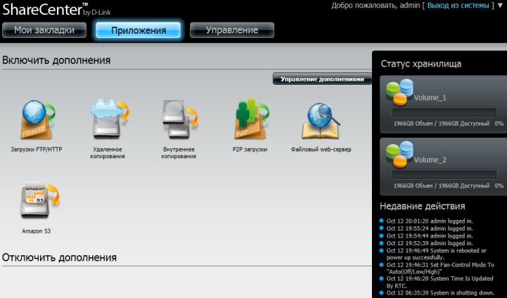Open the Internal backup drives icon
Image resolution: width=507 pixels, height=298 pixels.
click(180, 119)
